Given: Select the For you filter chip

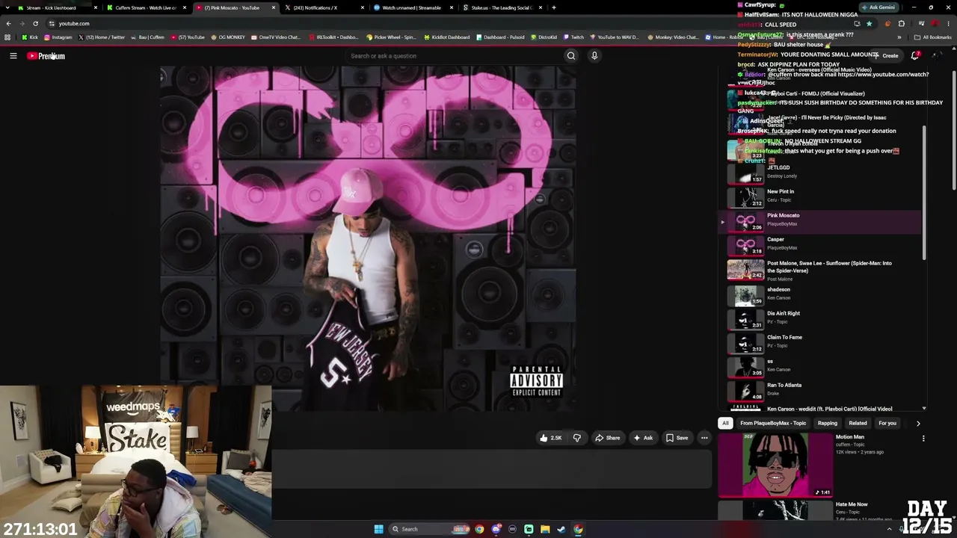Looking at the screenshot, I should pos(887,423).
